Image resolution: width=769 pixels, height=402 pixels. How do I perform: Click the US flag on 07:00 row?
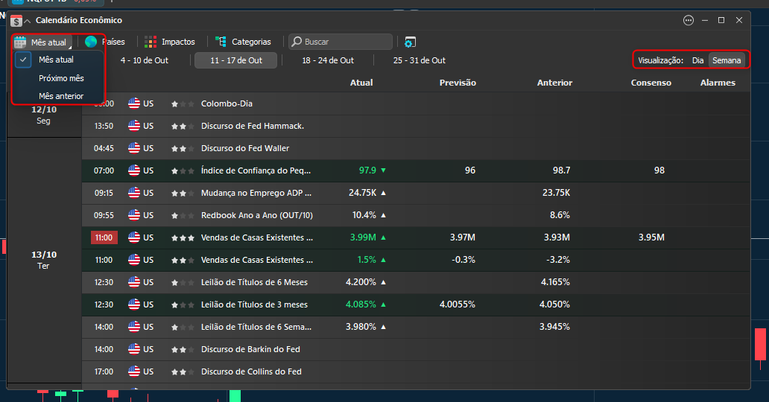tap(134, 170)
